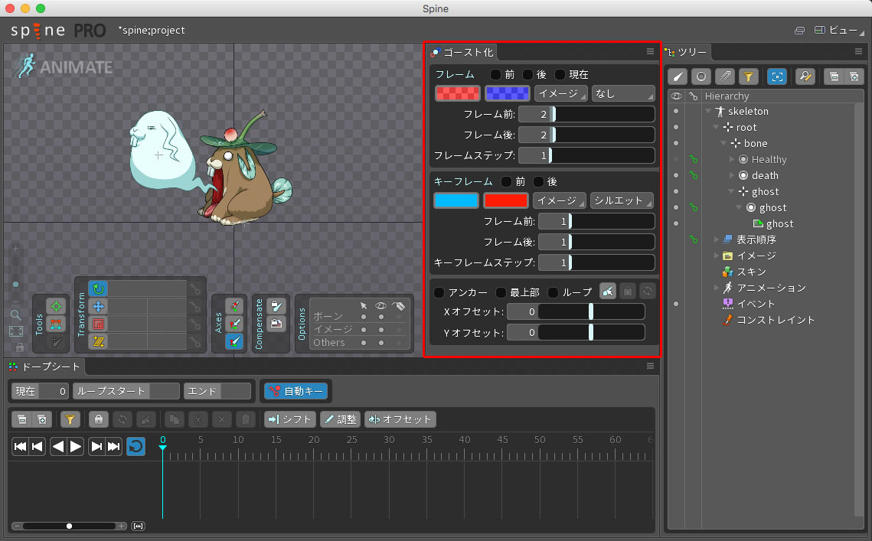Expand the Healthy slot node
This screenshot has width=872, height=541.
[732, 160]
